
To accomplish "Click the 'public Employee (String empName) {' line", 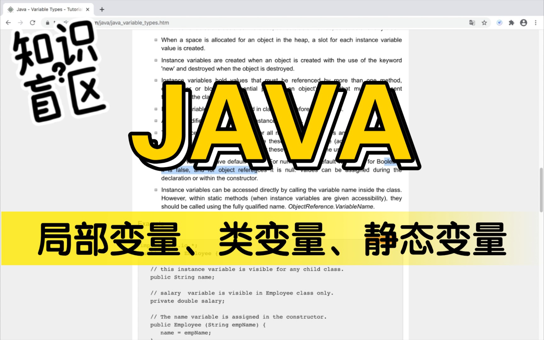I will tap(208, 325).
